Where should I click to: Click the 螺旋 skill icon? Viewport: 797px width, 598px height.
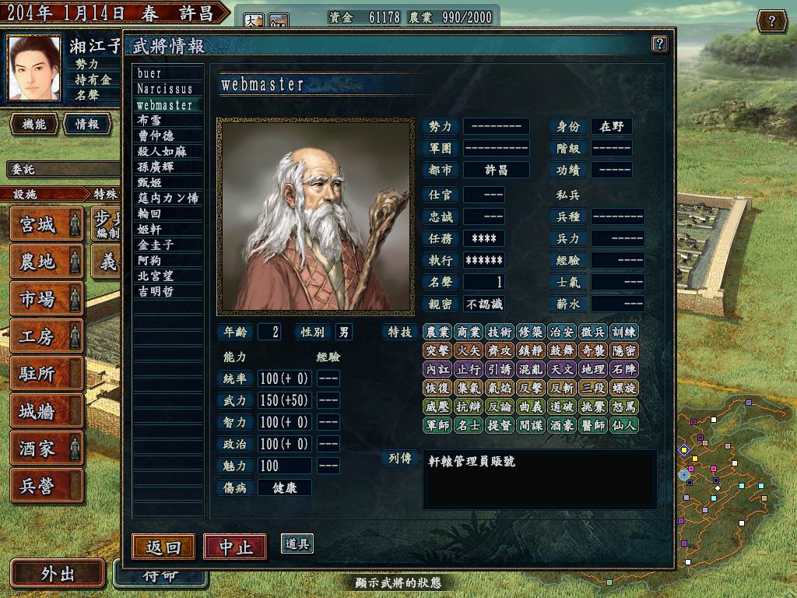(624, 388)
